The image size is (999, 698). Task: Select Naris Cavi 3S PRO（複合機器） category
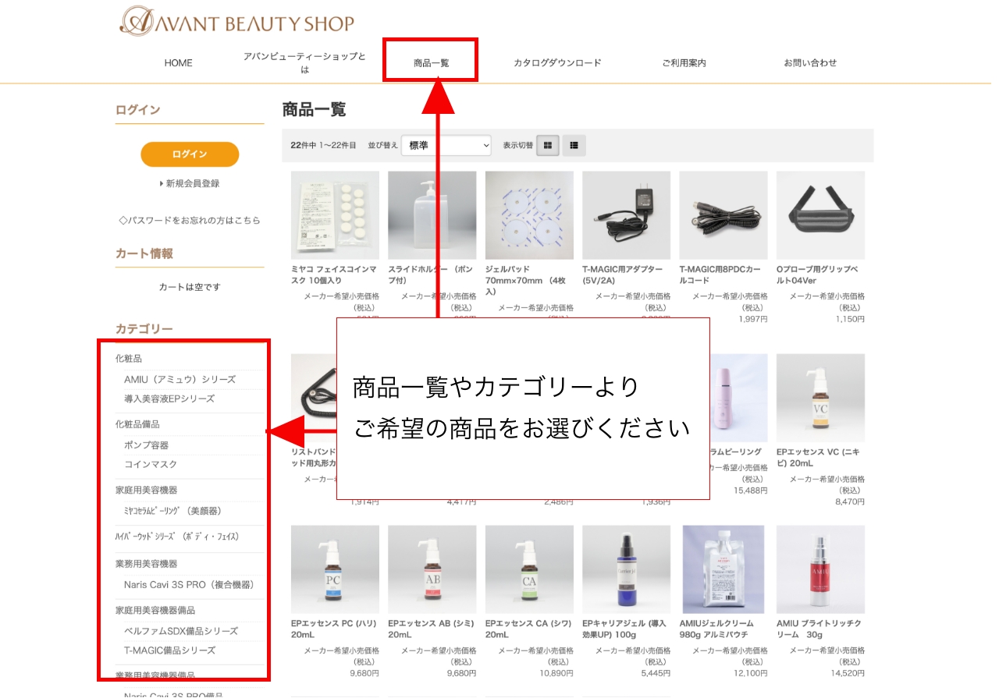click(x=189, y=584)
